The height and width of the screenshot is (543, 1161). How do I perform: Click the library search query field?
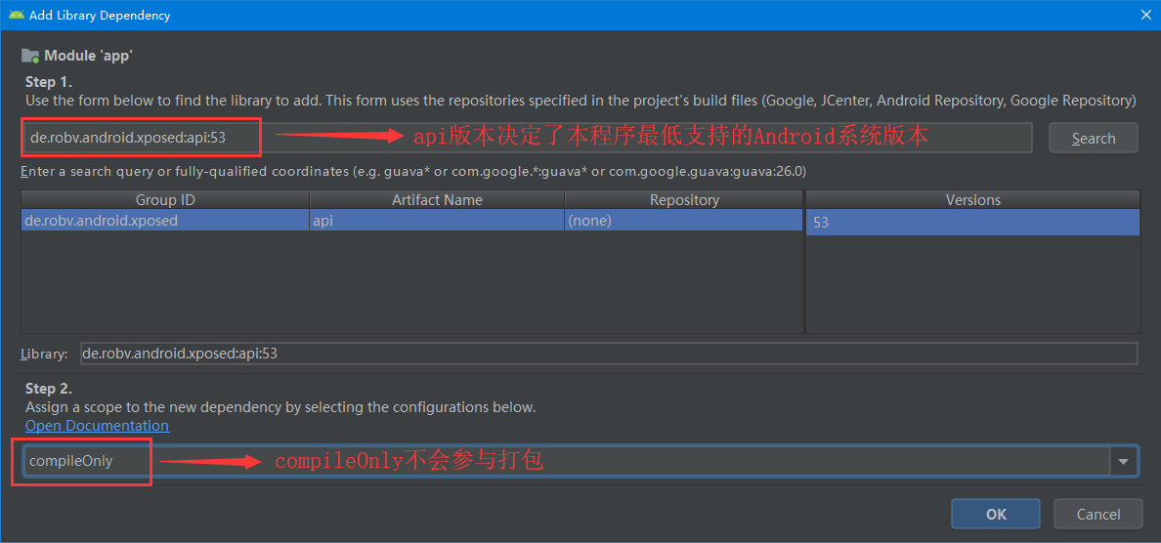(x=528, y=138)
